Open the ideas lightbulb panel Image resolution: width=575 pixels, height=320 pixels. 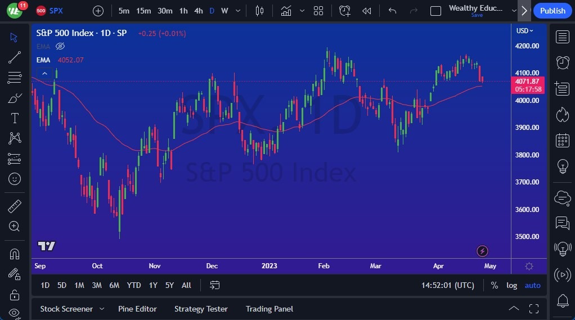563,166
